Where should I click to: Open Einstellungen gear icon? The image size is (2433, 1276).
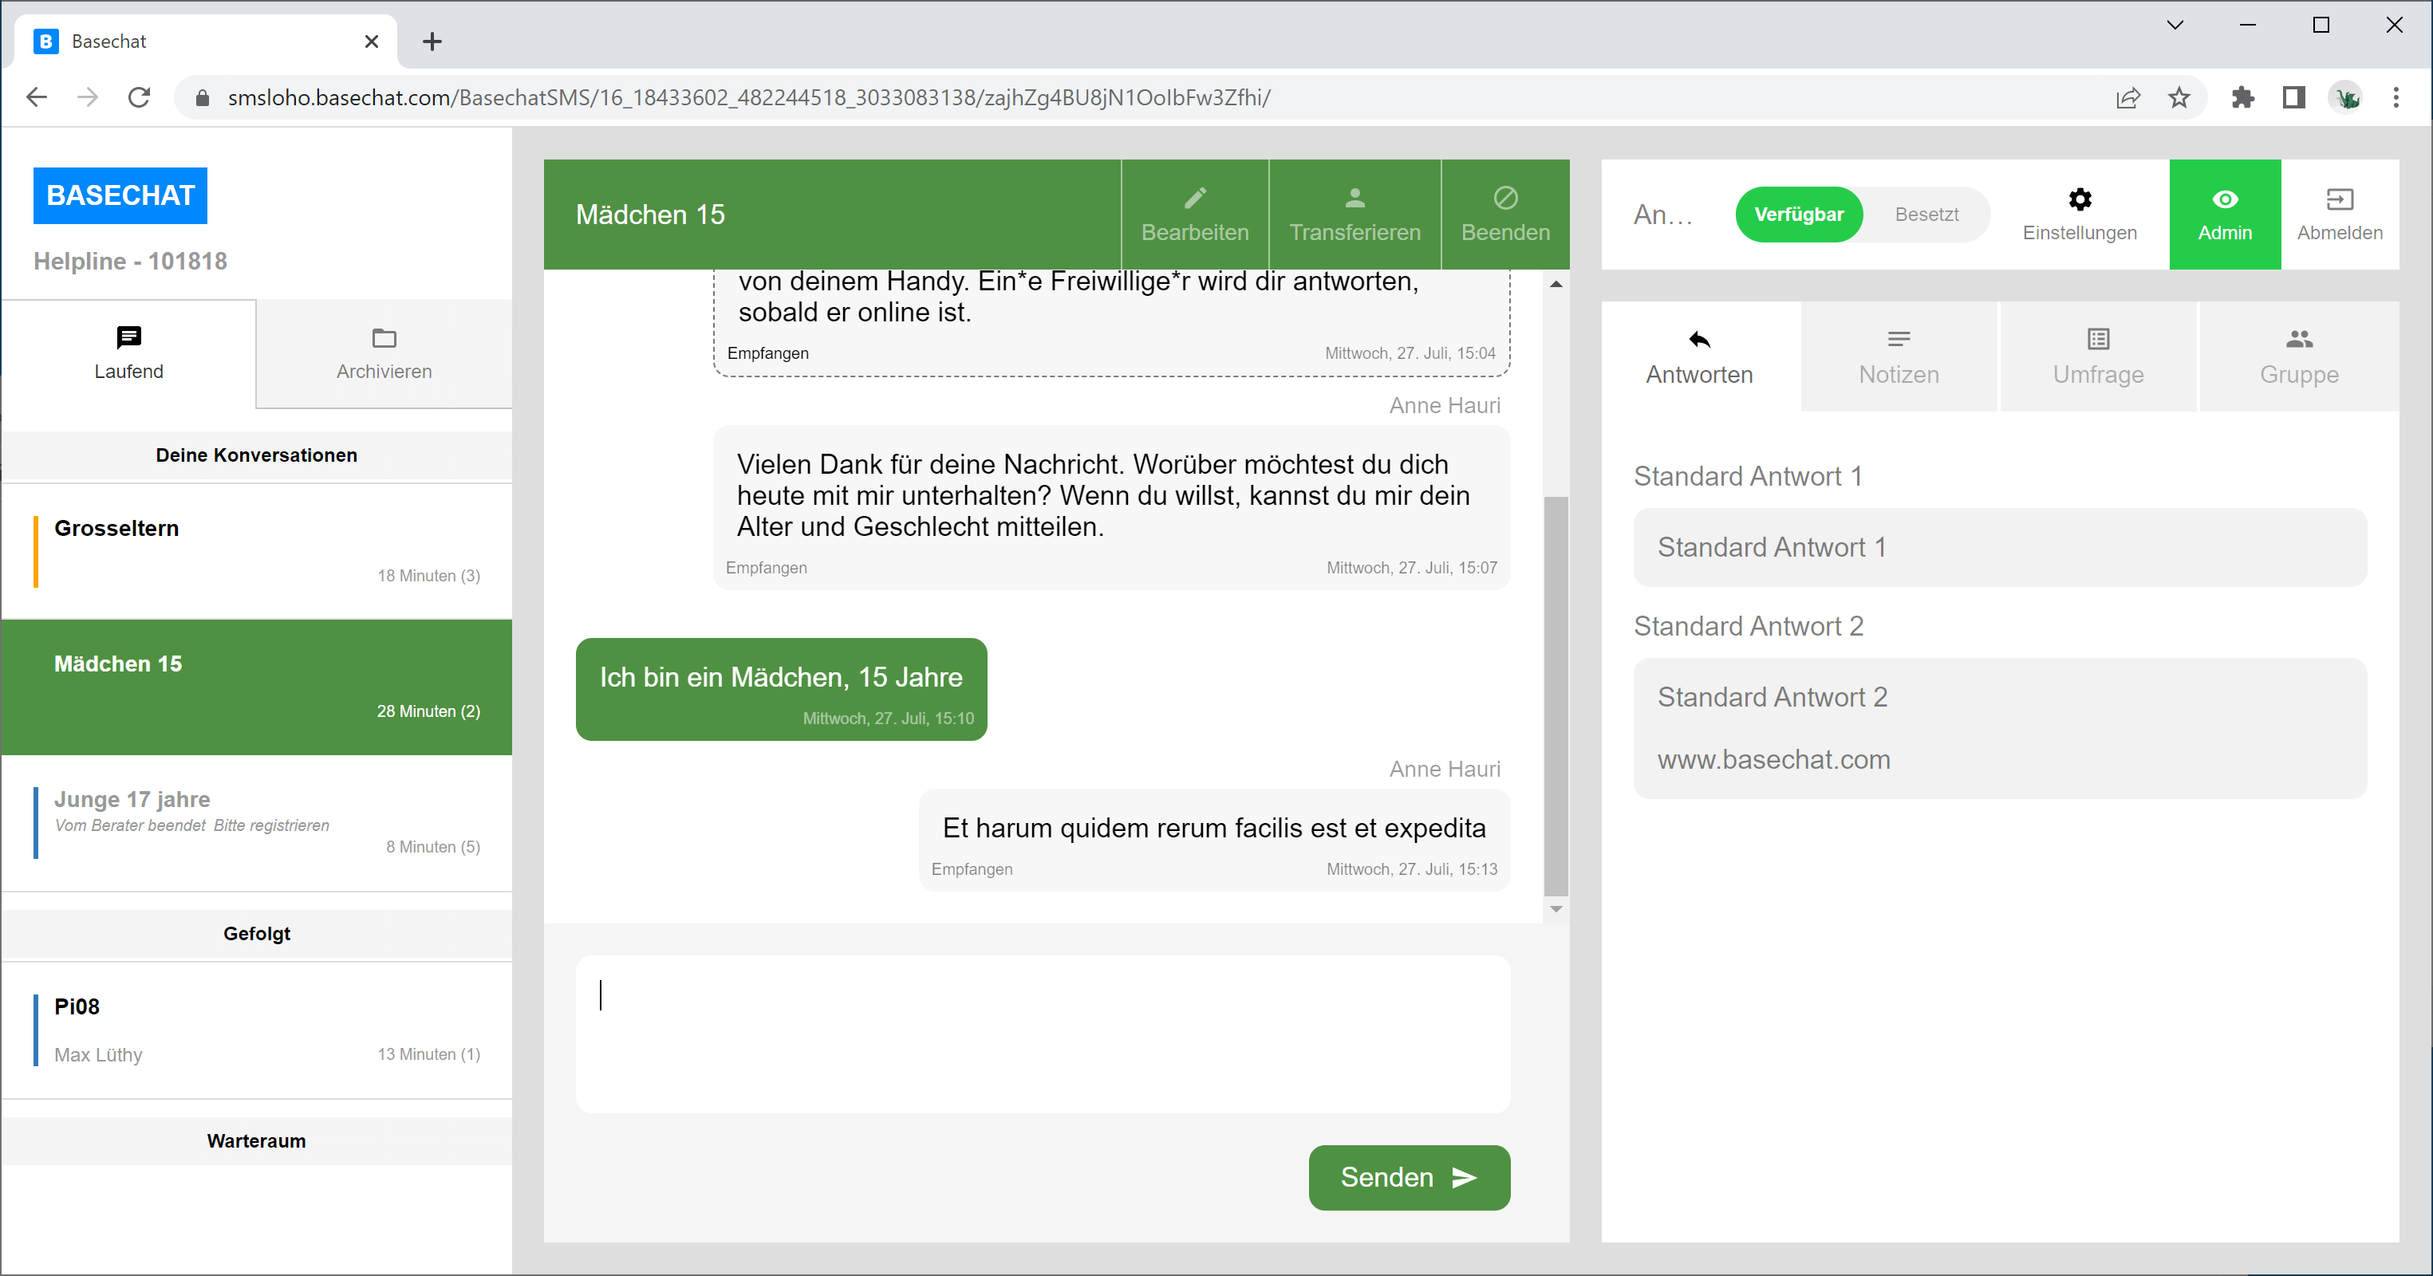pyautogui.click(x=2079, y=199)
